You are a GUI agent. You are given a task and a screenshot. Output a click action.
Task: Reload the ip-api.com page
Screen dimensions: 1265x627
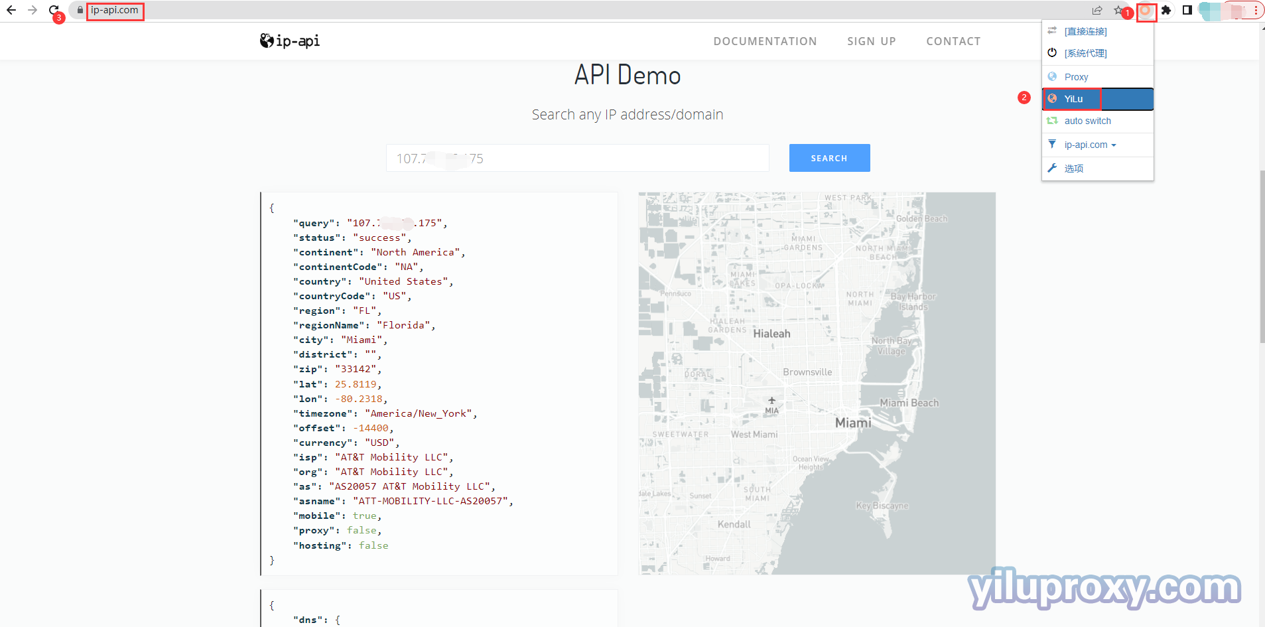click(x=54, y=10)
